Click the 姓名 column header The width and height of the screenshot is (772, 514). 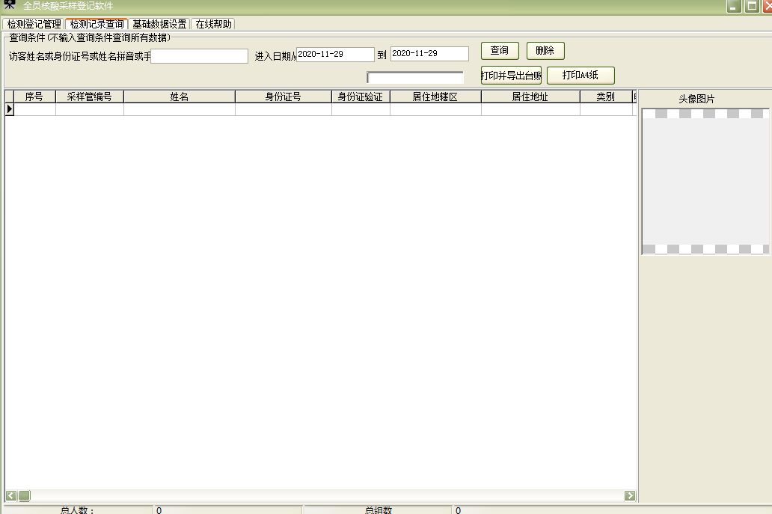pyautogui.click(x=178, y=96)
